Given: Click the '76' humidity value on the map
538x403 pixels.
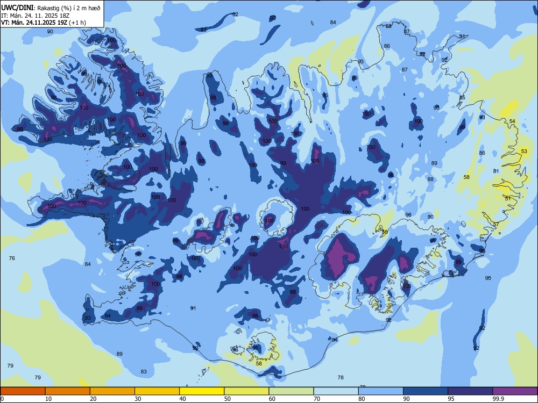Looking at the screenshot, I should click(x=12, y=258).
